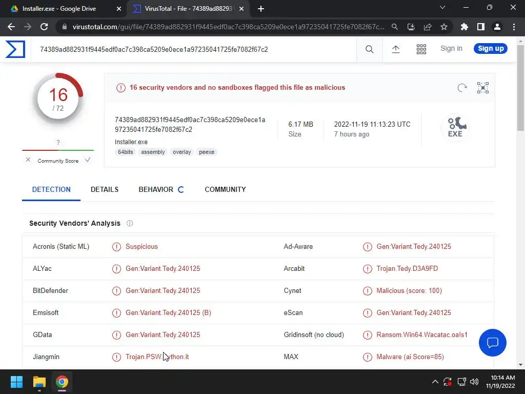The width and height of the screenshot is (525, 394).
Task: Click the Sign in link
Action: (x=451, y=49)
